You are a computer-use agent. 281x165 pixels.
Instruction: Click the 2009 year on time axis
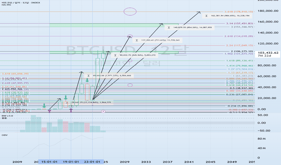pos(17,162)
